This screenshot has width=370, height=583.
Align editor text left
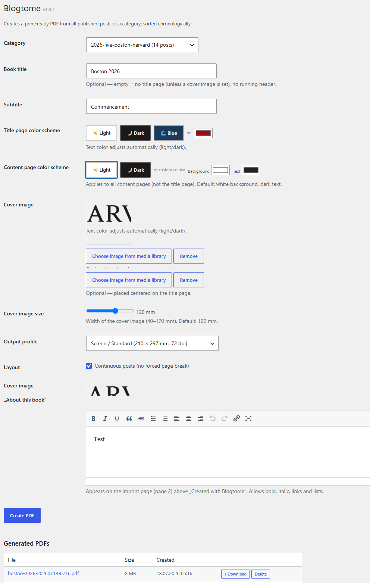[177, 418]
